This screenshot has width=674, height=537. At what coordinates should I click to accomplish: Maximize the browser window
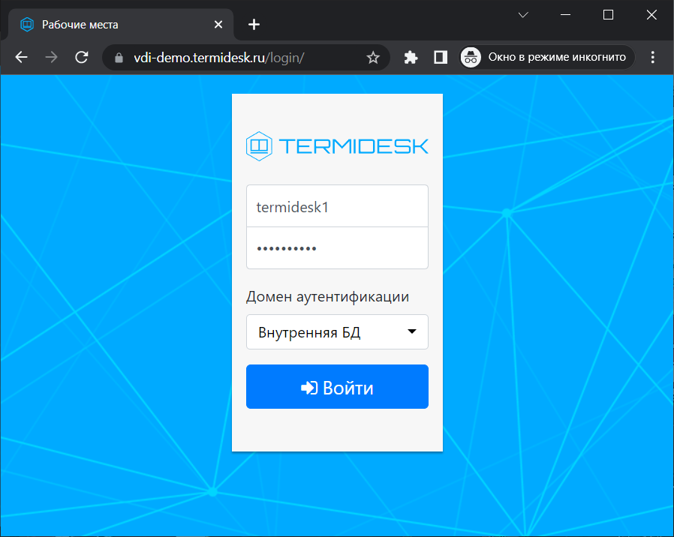pyautogui.click(x=608, y=15)
